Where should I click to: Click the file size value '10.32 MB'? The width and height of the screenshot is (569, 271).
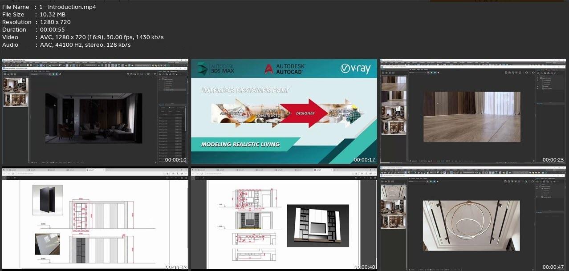click(53, 14)
